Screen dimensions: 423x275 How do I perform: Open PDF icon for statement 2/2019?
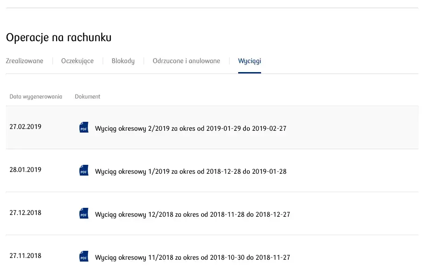coord(84,128)
